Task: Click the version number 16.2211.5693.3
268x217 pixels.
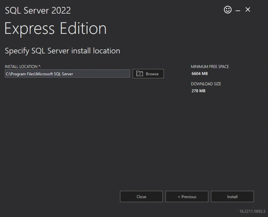Action: 252,211
